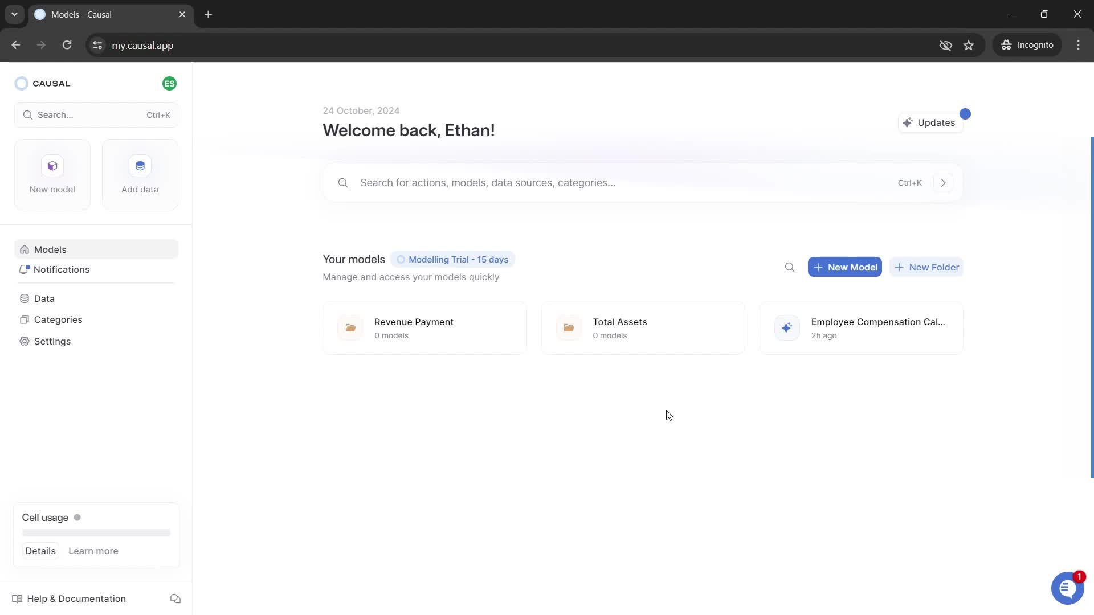Click the Add Data icon in sidebar

(x=140, y=165)
